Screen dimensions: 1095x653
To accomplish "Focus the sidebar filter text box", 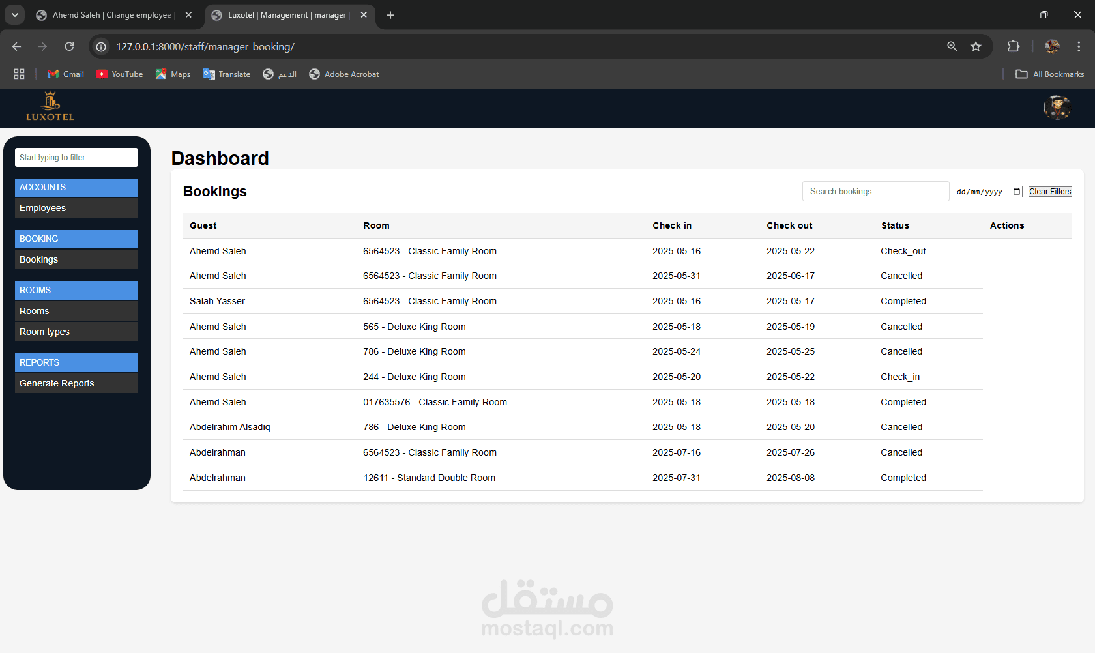I will tap(76, 158).
